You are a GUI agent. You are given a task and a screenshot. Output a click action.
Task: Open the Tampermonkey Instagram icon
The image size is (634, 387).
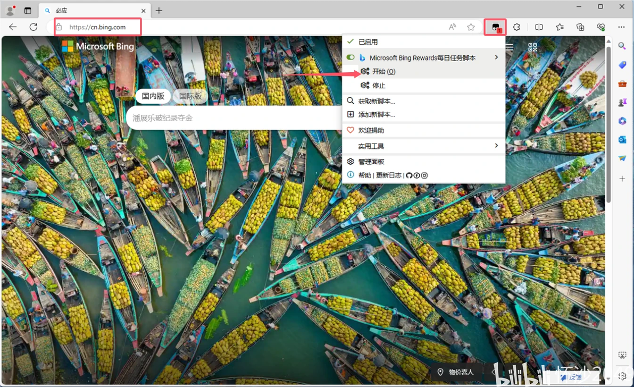[424, 175]
